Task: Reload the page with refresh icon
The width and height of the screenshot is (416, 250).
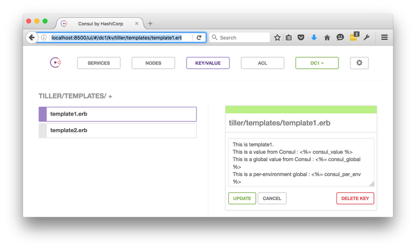Action: pos(199,37)
